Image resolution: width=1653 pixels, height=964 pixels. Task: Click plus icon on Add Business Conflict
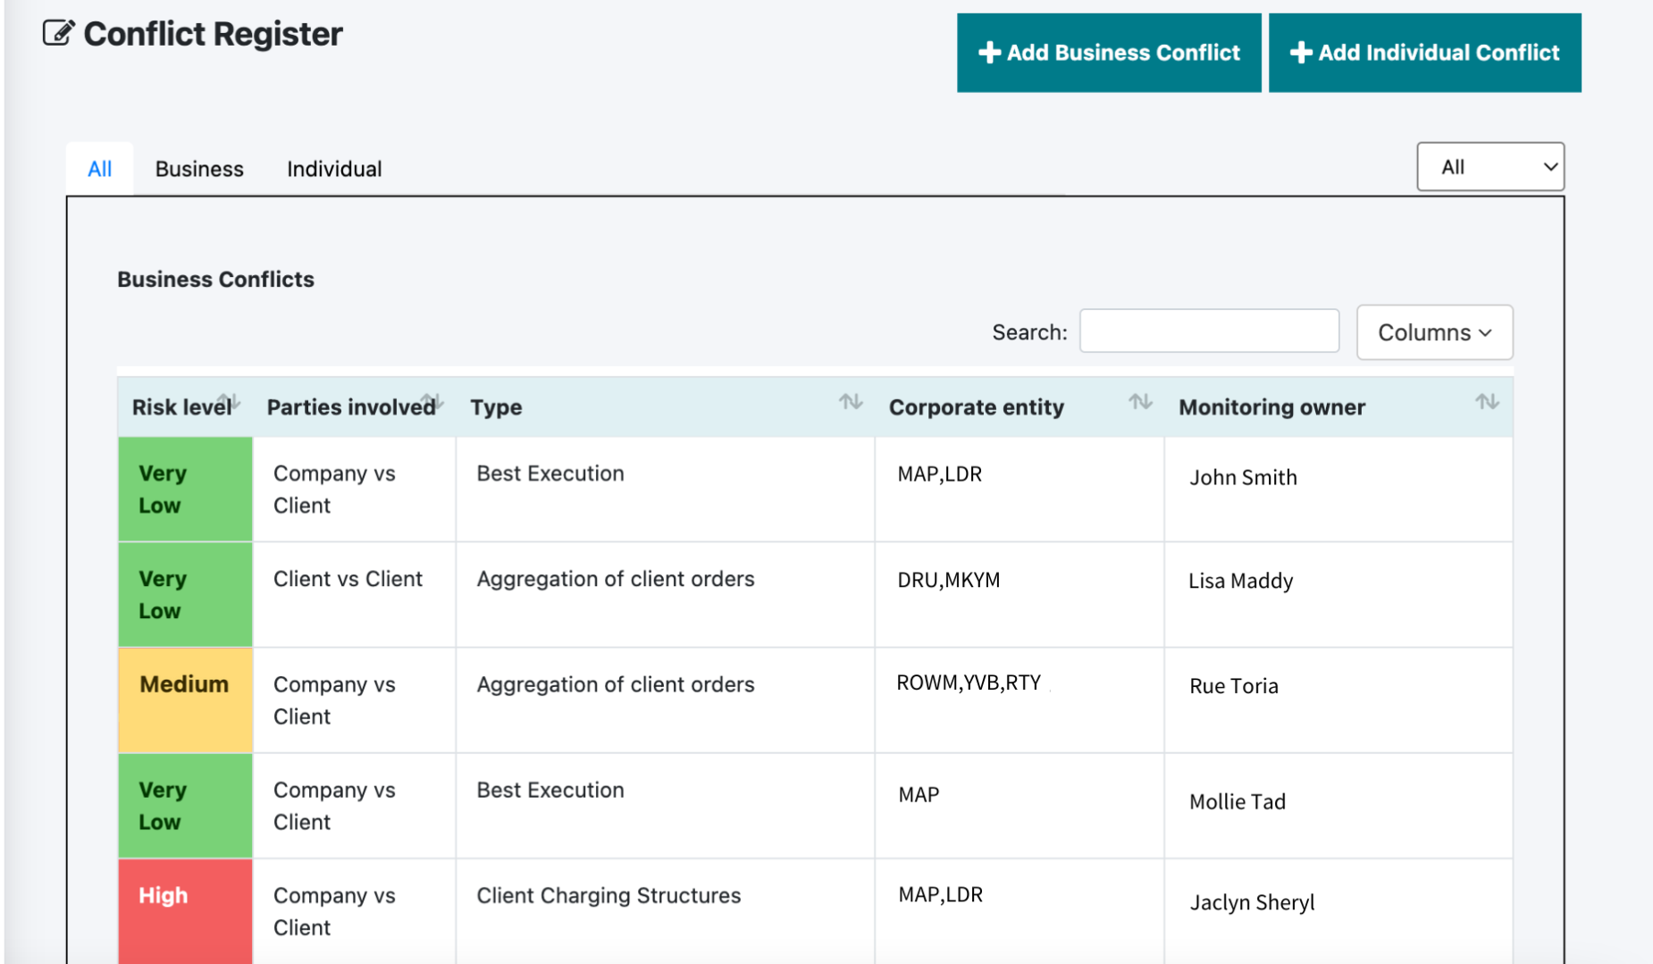point(989,53)
